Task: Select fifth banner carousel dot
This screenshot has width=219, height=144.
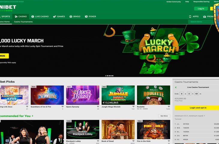Action: tap(113, 76)
